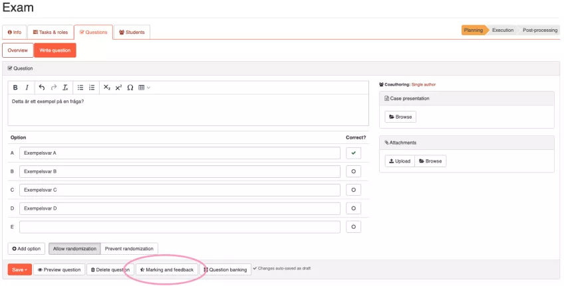This screenshot has width=564, height=286.
Task: Clear text formatting in the editor
Action: 65,88
